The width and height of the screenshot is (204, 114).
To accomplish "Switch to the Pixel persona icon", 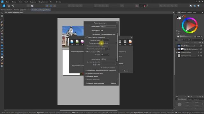I will [x=9, y=6].
